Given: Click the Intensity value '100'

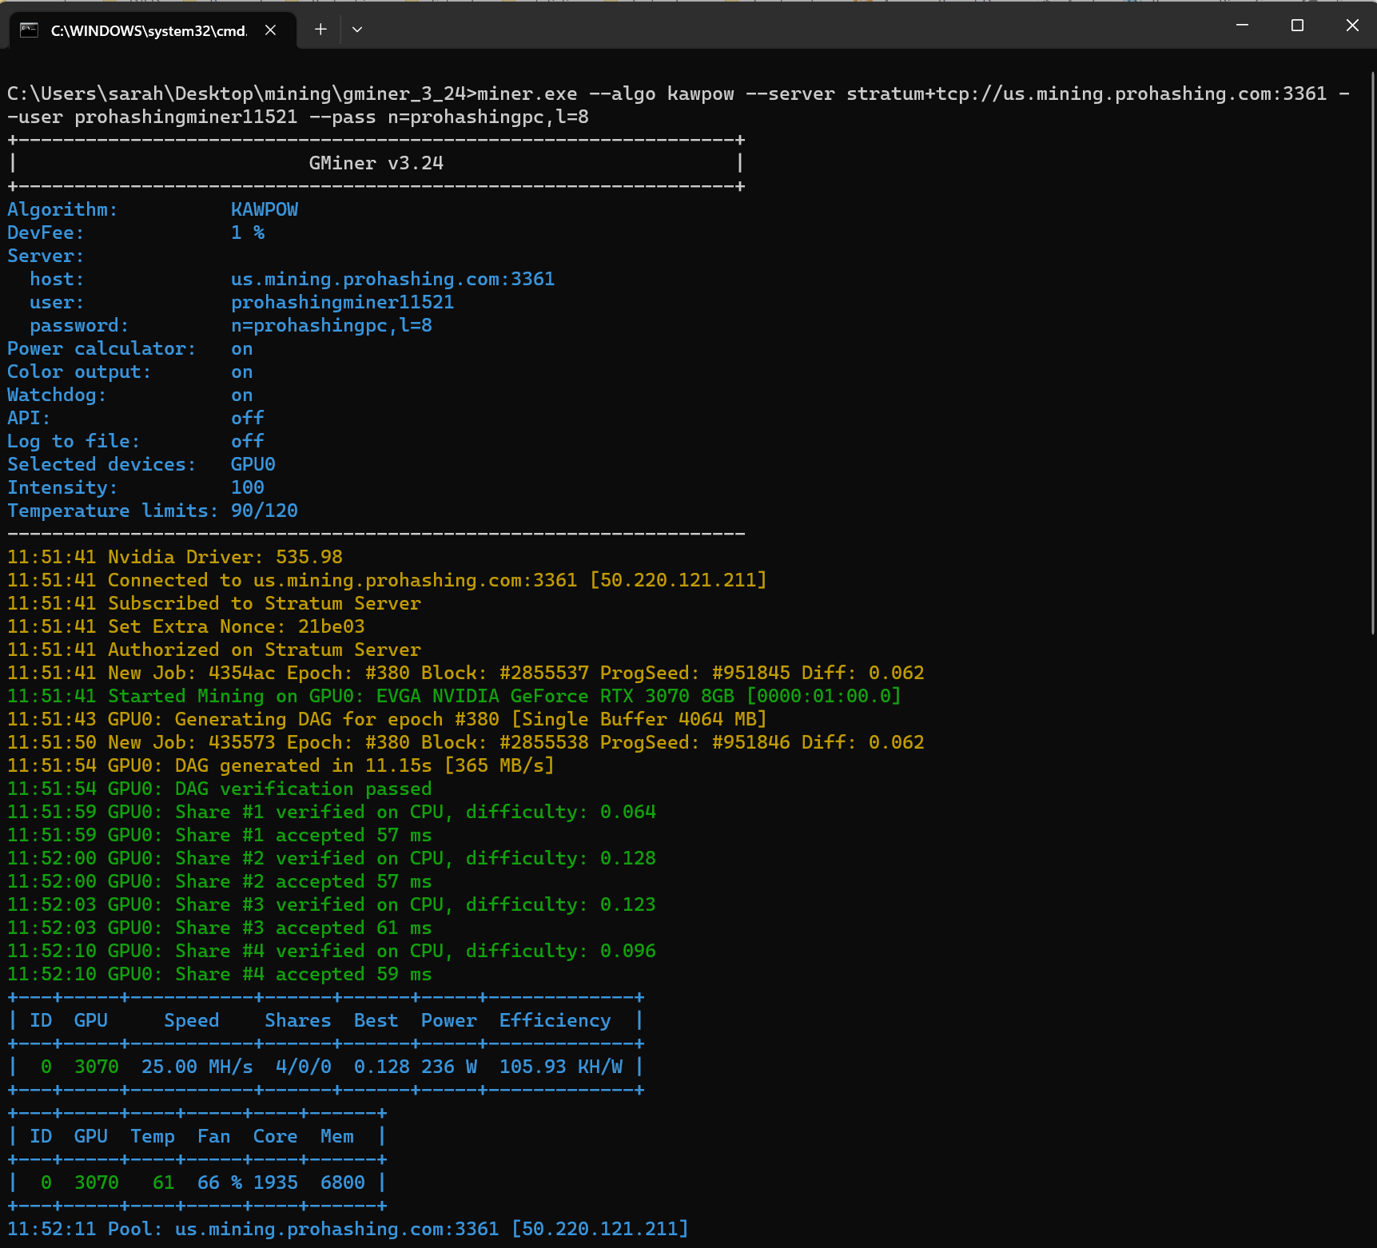Looking at the screenshot, I should [x=248, y=487].
